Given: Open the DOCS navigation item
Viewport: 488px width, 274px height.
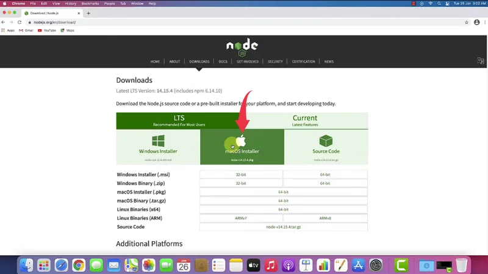Looking at the screenshot, I should (x=223, y=61).
